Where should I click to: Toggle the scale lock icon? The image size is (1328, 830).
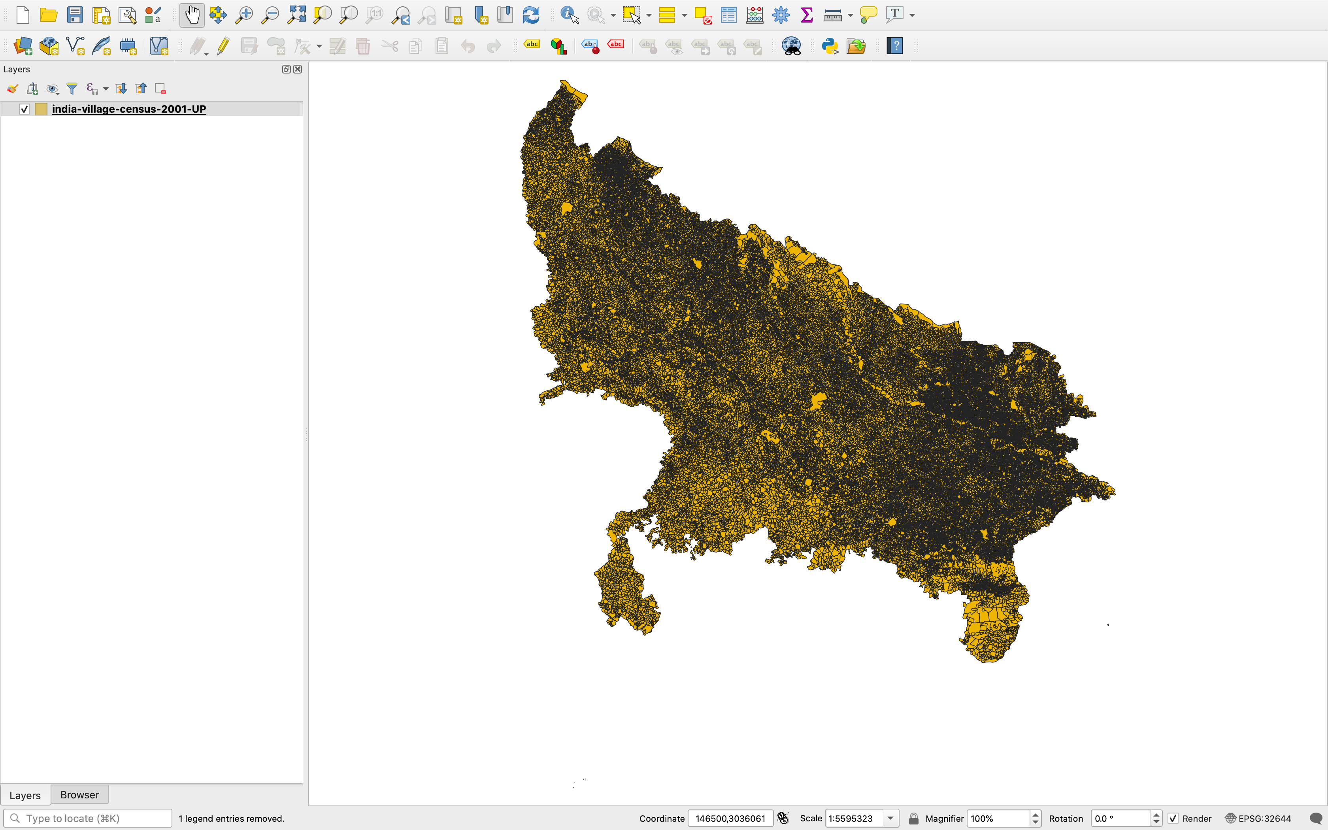913,819
